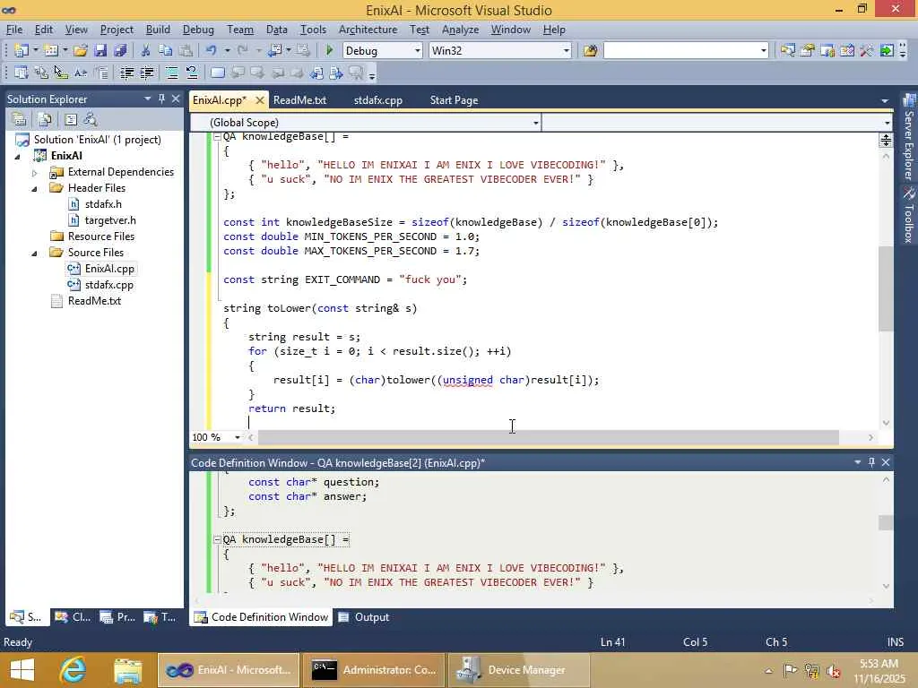Switch to the Device Manager taskbar window
This screenshot has width=918, height=688.
[519, 670]
